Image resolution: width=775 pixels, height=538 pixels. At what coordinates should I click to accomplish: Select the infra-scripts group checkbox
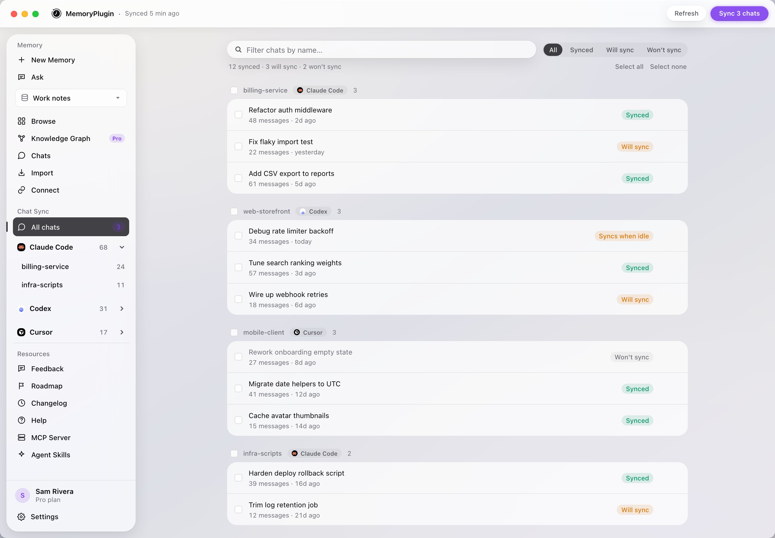pyautogui.click(x=234, y=453)
